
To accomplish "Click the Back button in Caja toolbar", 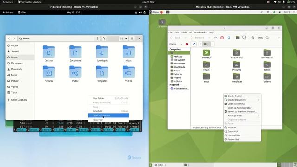I will (175, 38).
